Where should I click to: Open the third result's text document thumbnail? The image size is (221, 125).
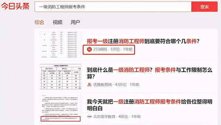(x=60, y=109)
